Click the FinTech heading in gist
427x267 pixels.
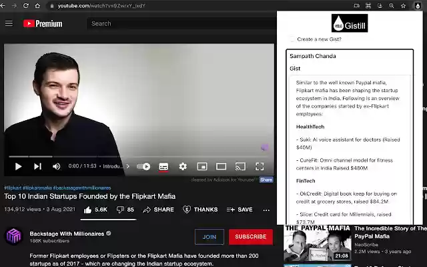click(x=306, y=181)
